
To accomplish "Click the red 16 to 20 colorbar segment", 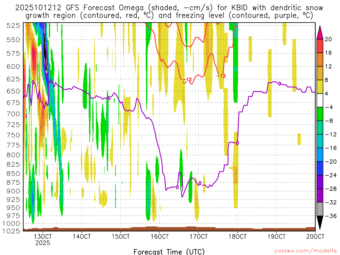I will 320,46.
